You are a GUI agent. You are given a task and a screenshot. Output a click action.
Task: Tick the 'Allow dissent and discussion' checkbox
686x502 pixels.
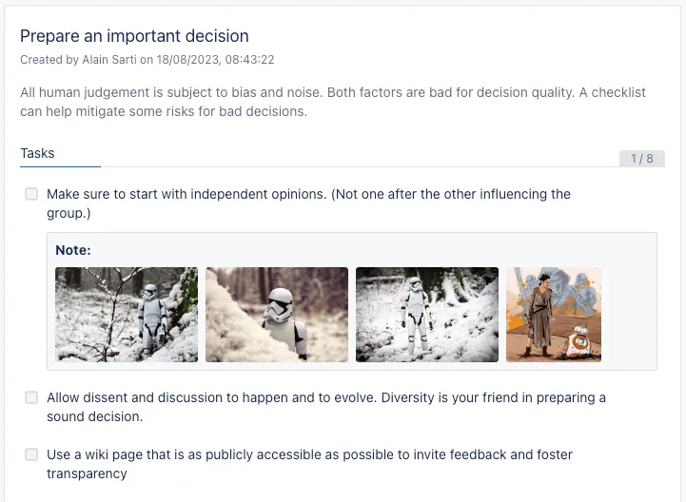coord(31,397)
